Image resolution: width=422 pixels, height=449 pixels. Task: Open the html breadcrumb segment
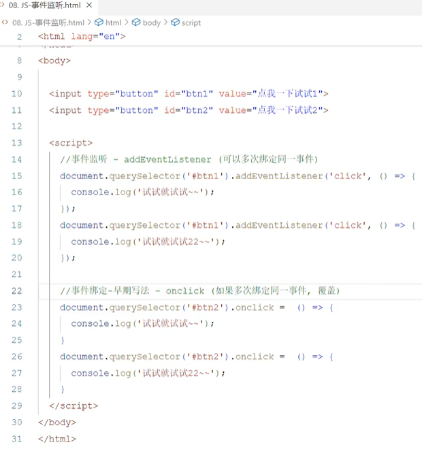[114, 22]
